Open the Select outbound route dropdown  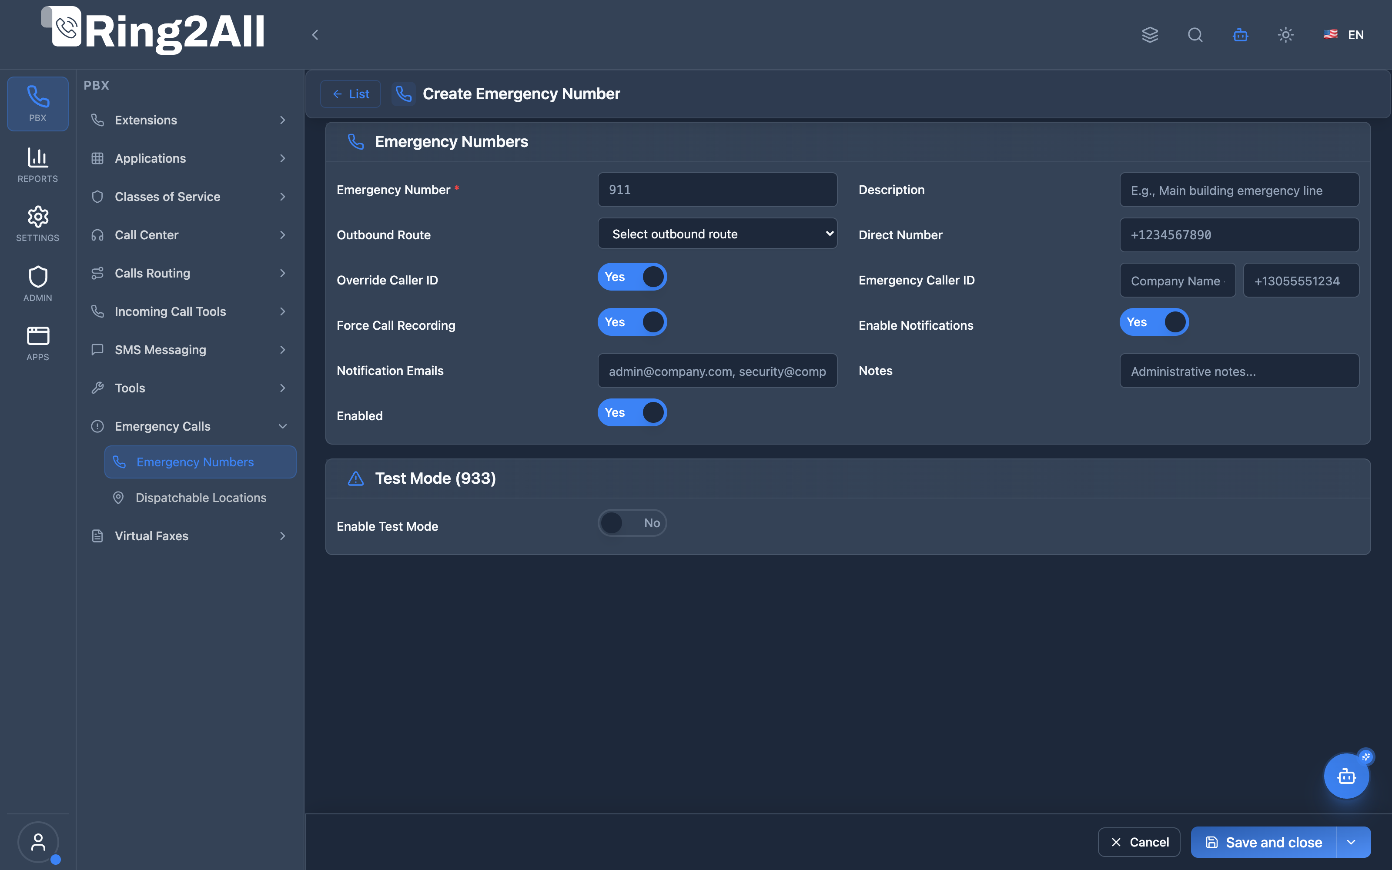(717, 234)
